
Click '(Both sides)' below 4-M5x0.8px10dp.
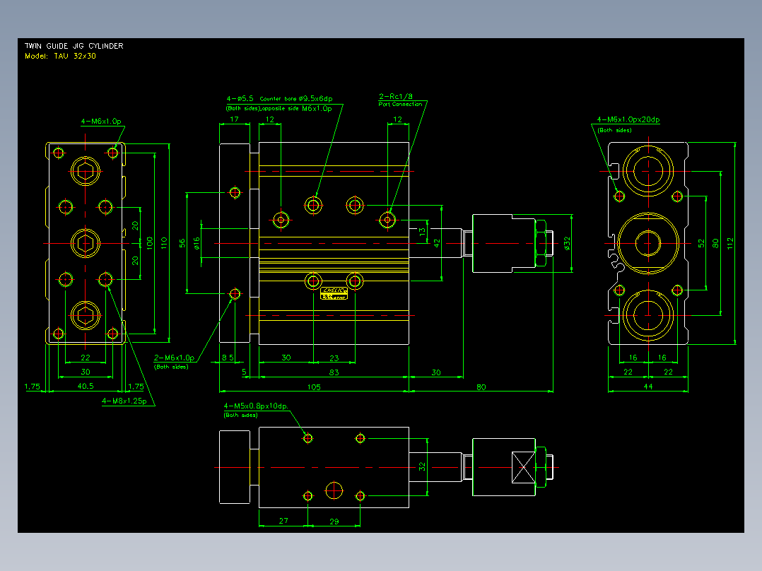click(x=240, y=415)
